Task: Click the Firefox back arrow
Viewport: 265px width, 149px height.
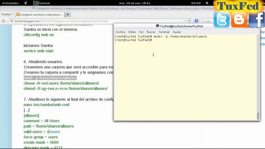Action: (4, 21)
